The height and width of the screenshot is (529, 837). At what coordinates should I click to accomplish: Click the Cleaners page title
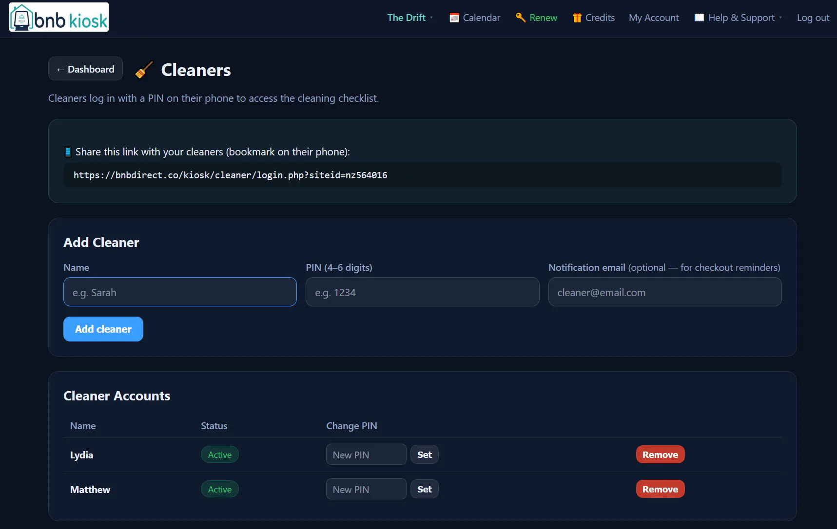click(196, 70)
